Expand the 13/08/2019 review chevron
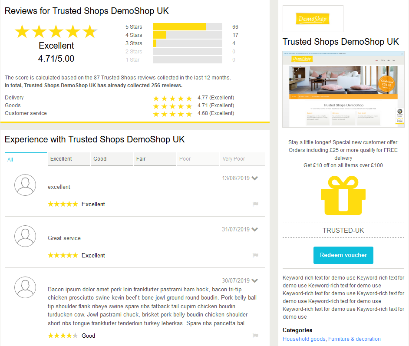The image size is (409, 346). click(255, 178)
